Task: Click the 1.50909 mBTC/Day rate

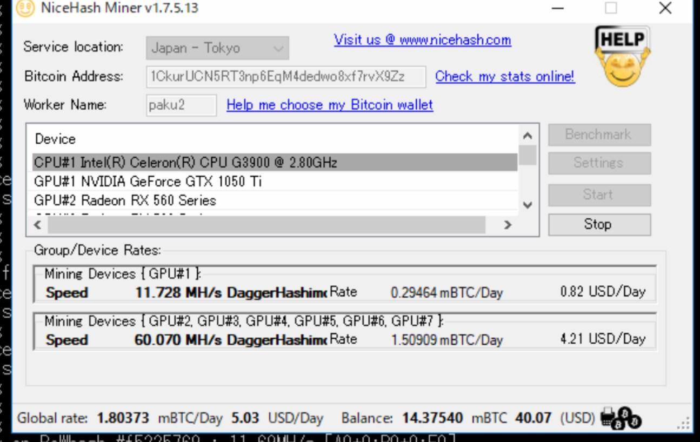Action: coord(446,340)
